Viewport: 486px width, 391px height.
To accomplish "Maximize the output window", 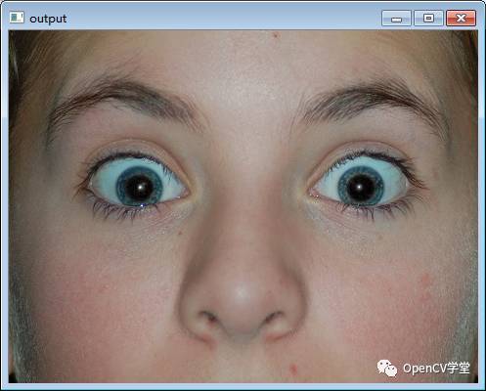I will tap(428, 18).
